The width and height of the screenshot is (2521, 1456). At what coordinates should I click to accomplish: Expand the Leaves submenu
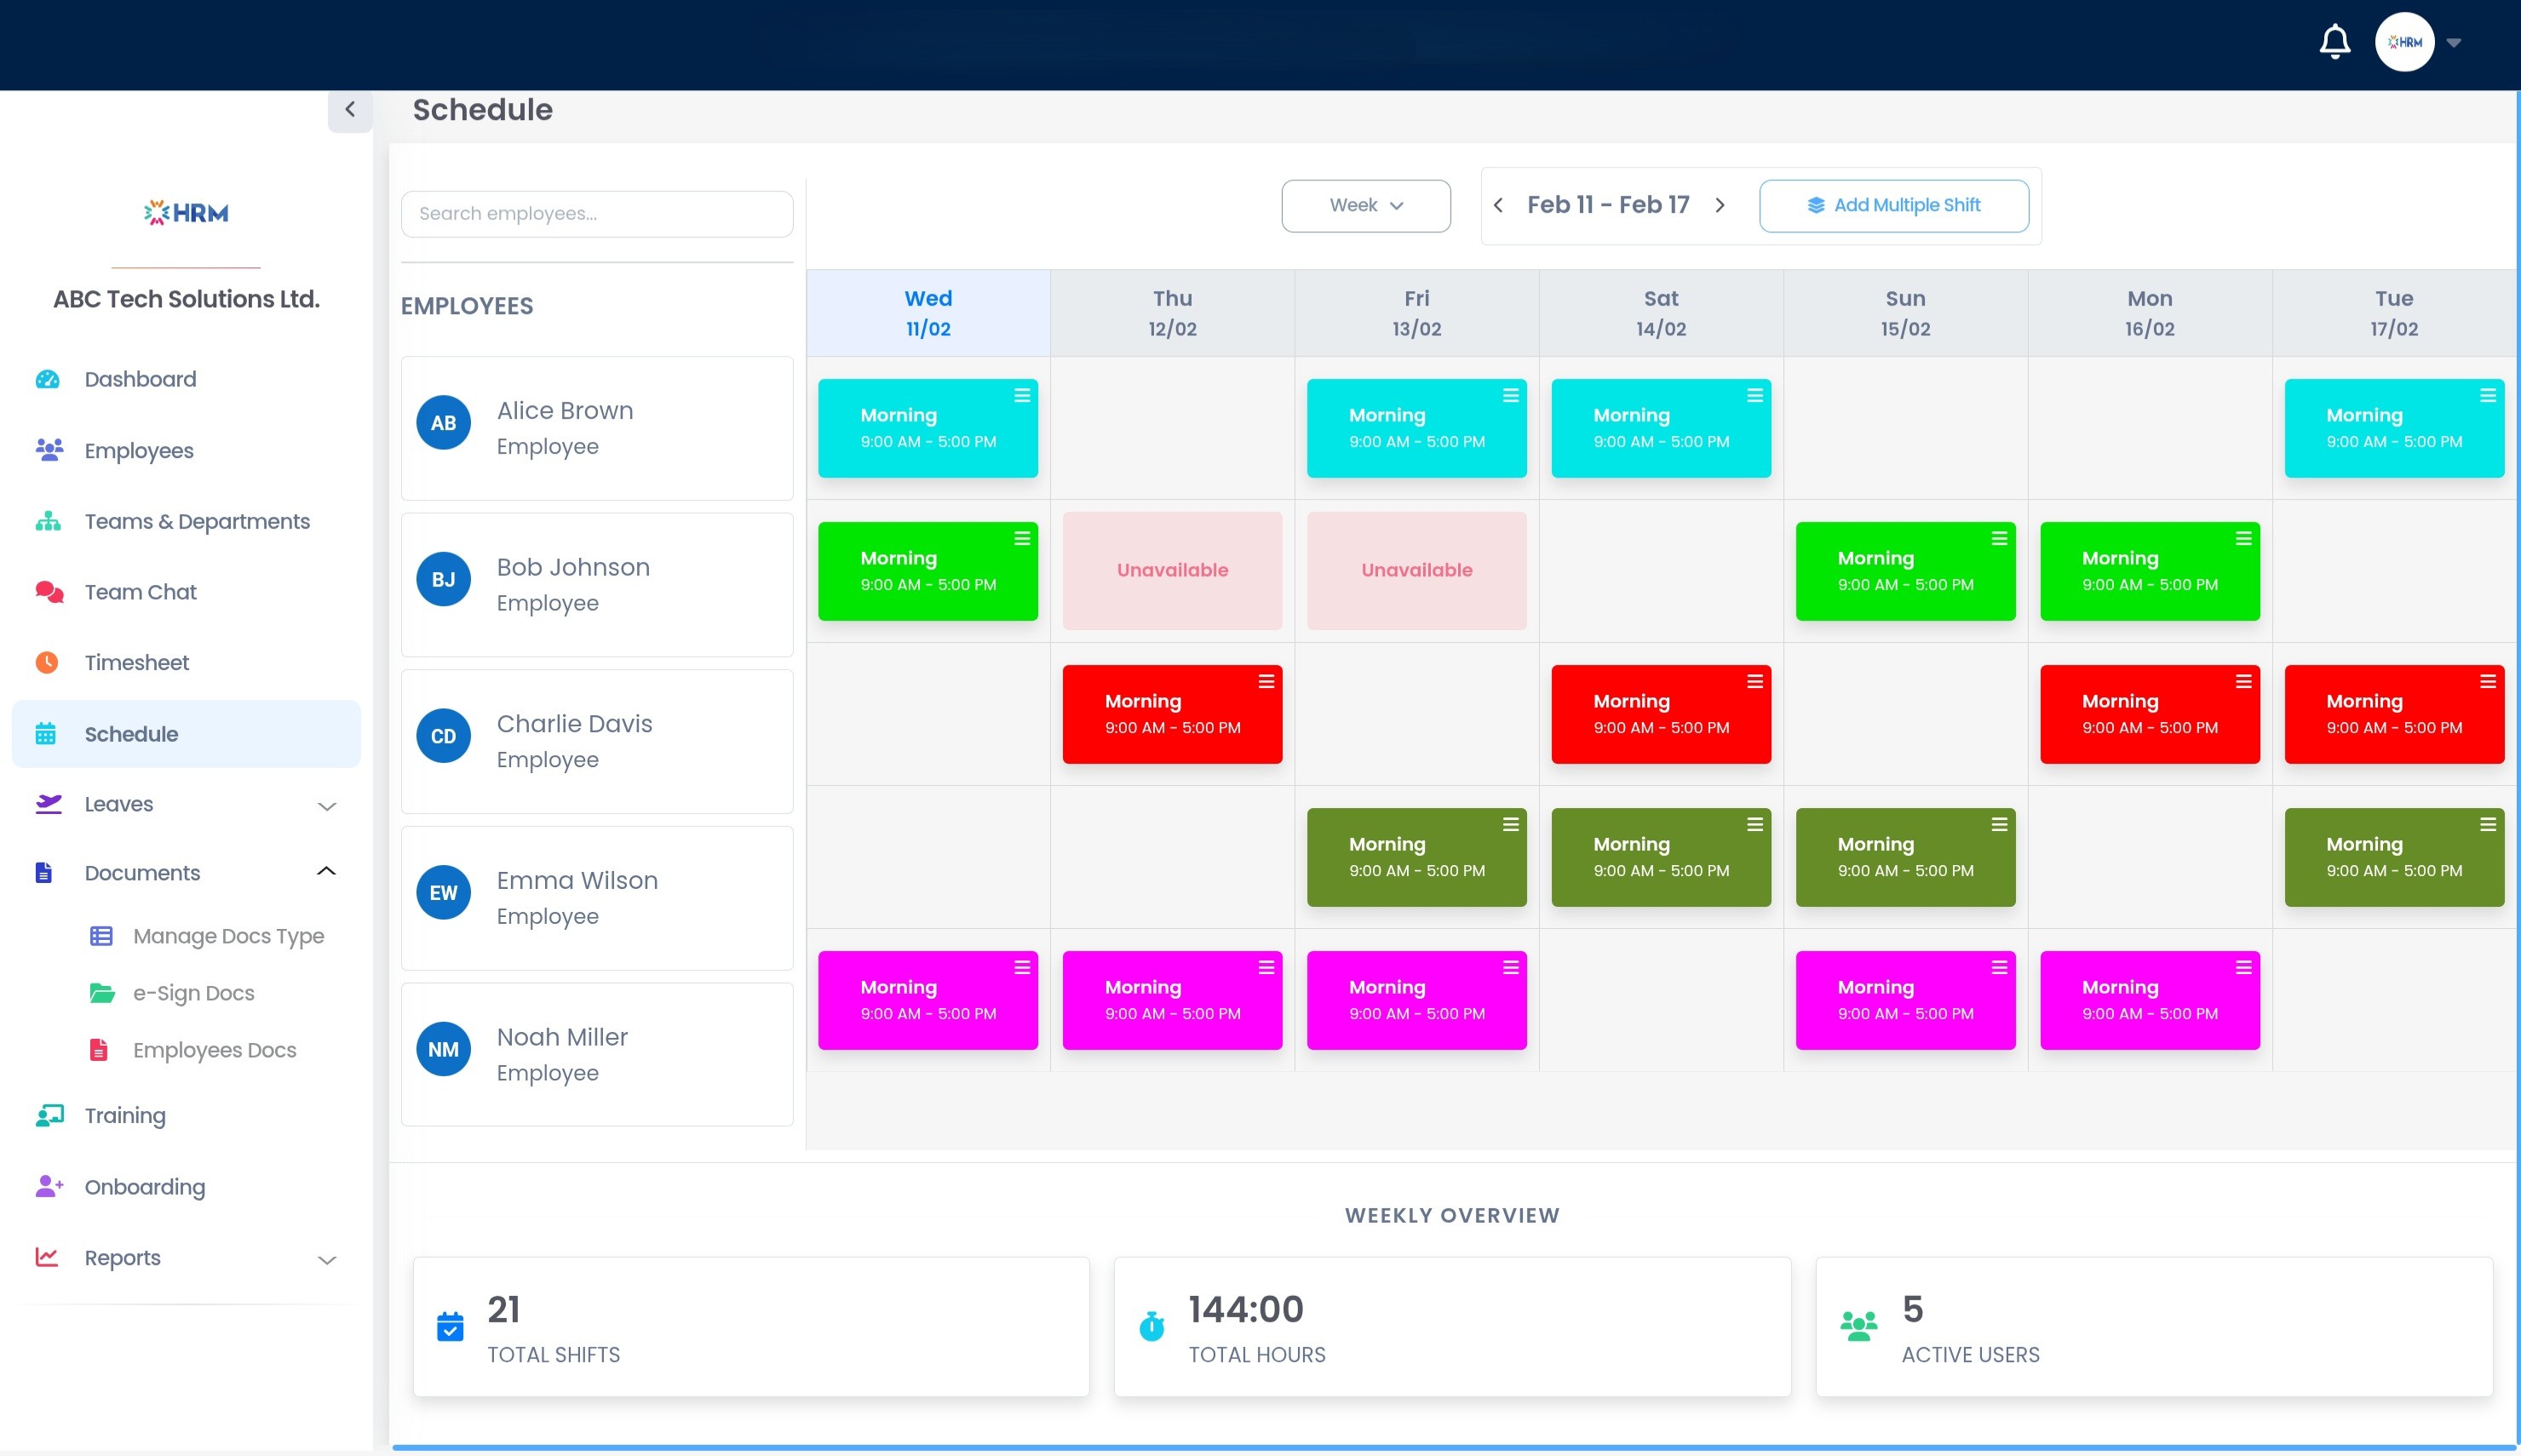[x=326, y=806]
